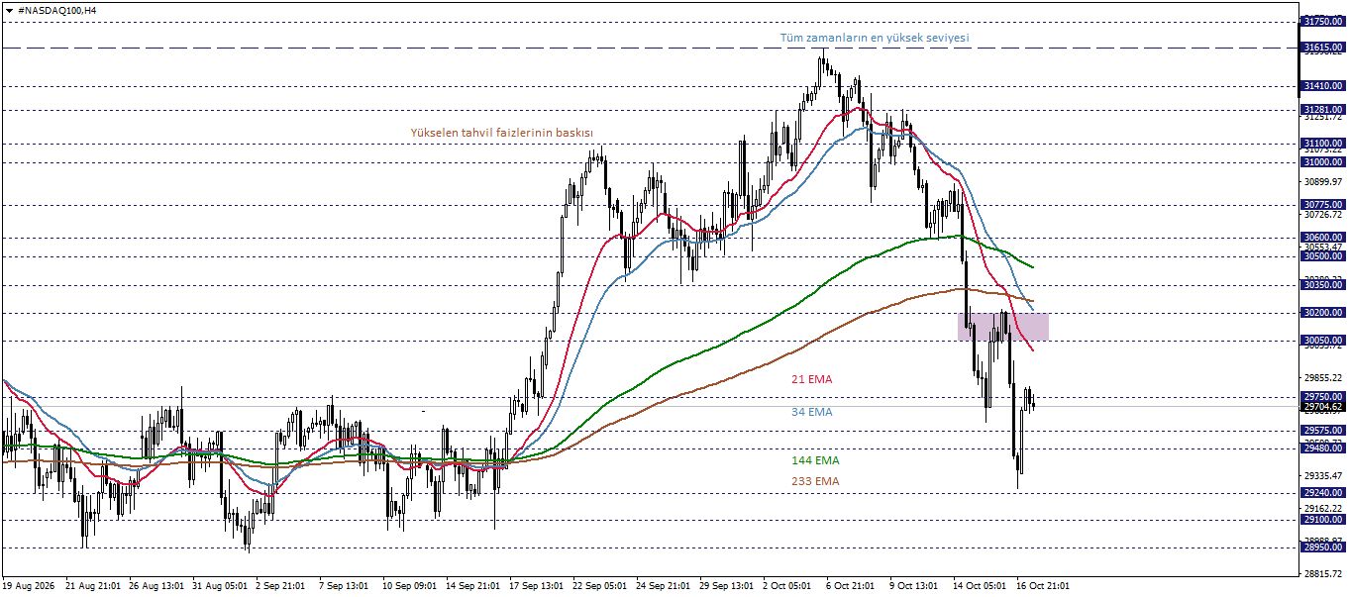Click the 14 Oct 05:01 time label
The width and height of the screenshot is (1349, 597).
click(981, 586)
